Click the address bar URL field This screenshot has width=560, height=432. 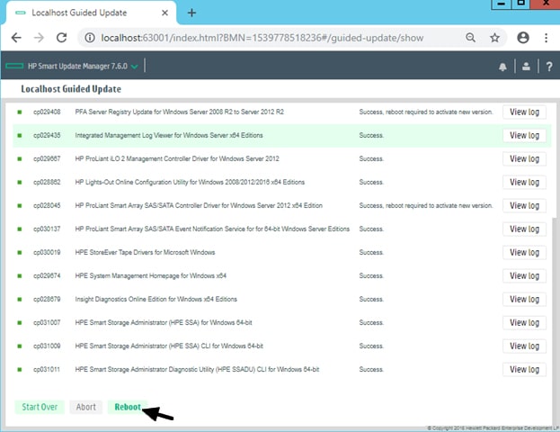point(262,38)
